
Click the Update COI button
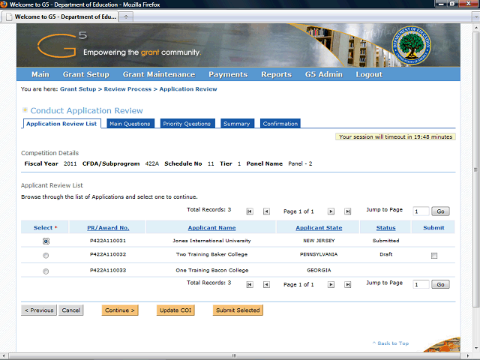175,310
